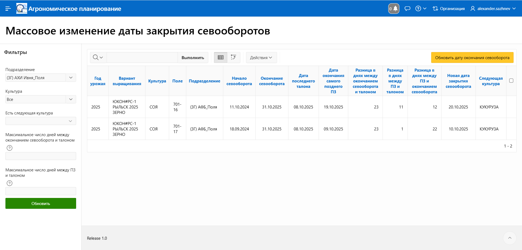522x250 pixels.
Task: Open the search column selector dropdown
Action: point(98,57)
